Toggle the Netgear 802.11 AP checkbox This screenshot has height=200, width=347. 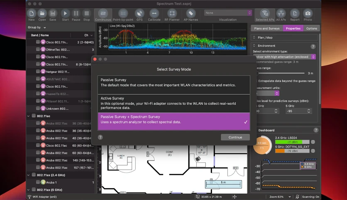point(38,71)
